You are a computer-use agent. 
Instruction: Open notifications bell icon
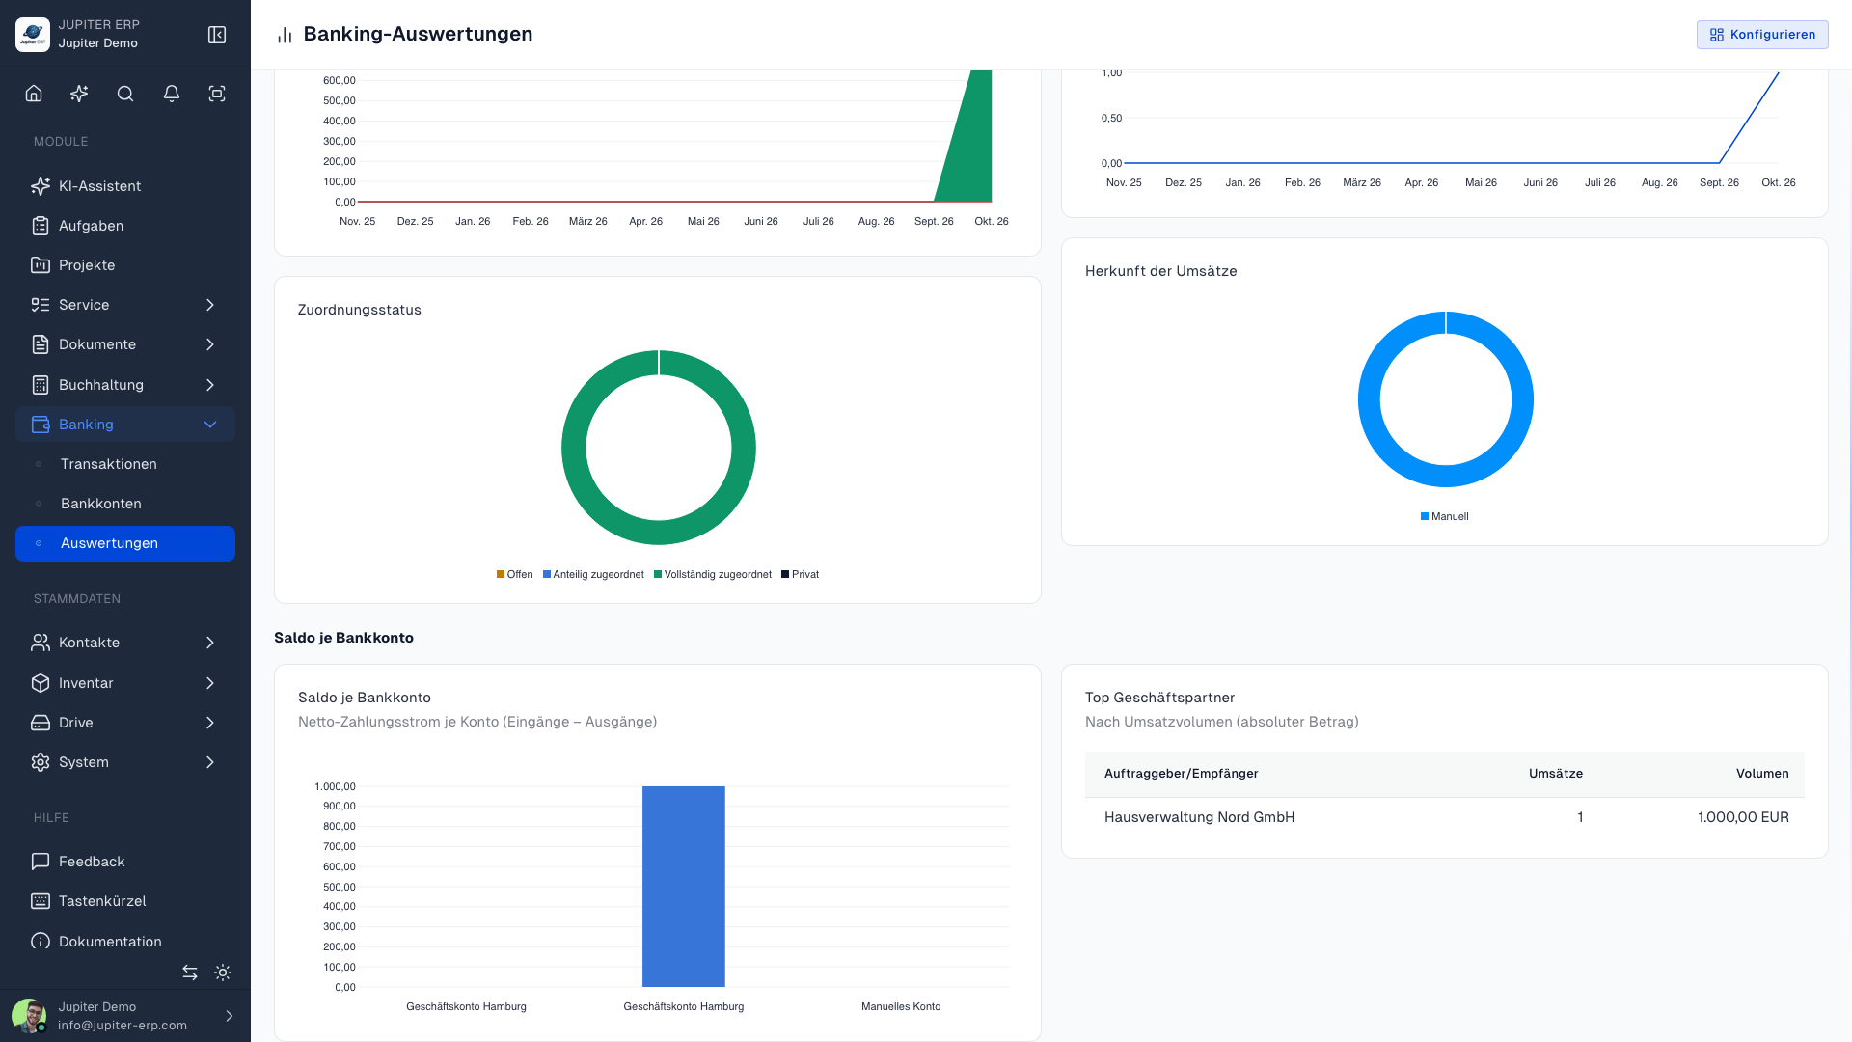(x=172, y=94)
